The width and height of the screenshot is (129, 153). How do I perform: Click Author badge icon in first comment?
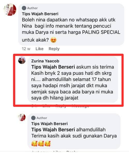pyautogui.click(x=24, y=8)
